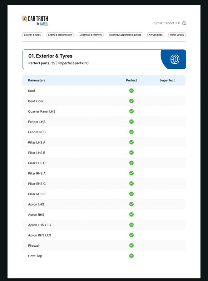Image resolution: width=208 pixels, height=281 pixels.
Task: Select the Pillar LHS B label
Action: (37, 153)
